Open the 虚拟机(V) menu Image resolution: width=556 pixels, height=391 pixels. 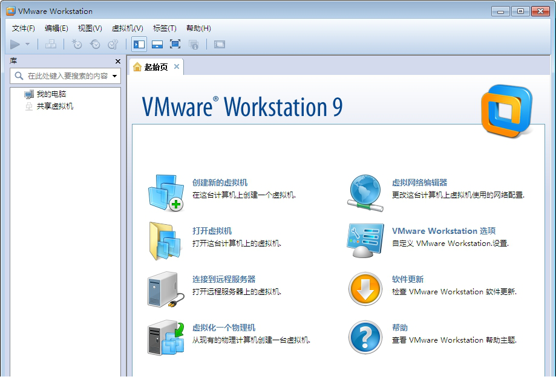pos(127,28)
